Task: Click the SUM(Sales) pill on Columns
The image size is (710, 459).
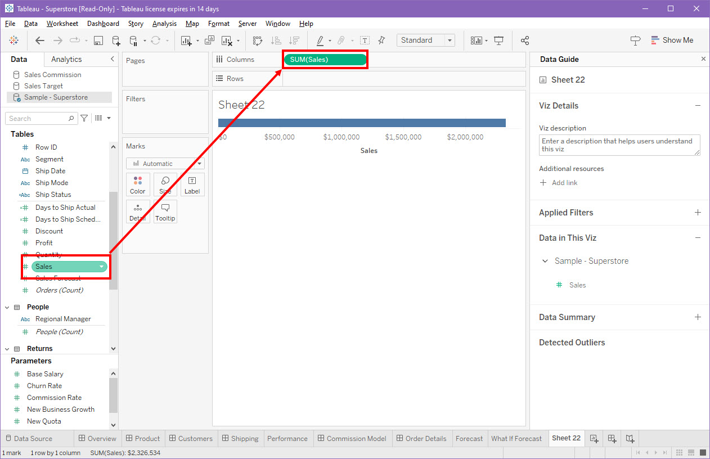Action: coord(325,59)
